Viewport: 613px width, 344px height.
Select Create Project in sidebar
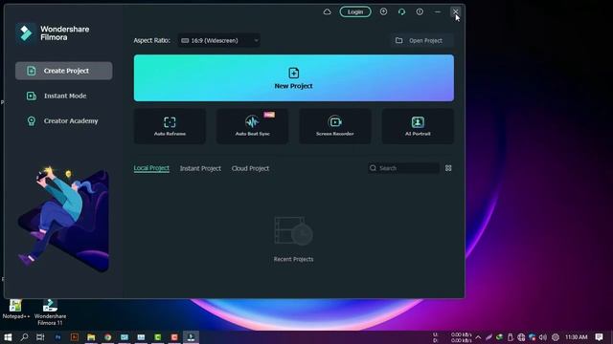(64, 71)
